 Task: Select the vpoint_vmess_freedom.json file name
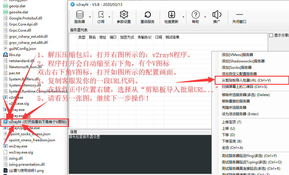(32, 140)
